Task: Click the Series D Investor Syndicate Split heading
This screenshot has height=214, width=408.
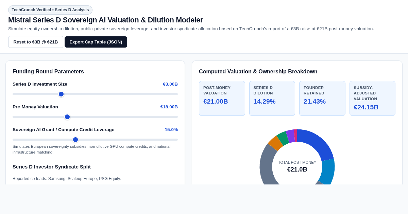Action: pyautogui.click(x=52, y=167)
